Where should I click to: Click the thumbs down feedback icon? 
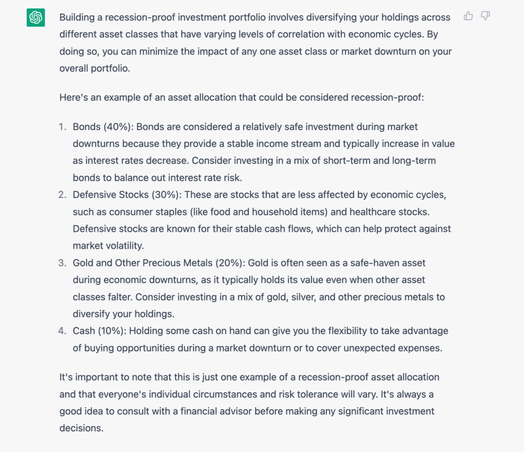coord(485,16)
